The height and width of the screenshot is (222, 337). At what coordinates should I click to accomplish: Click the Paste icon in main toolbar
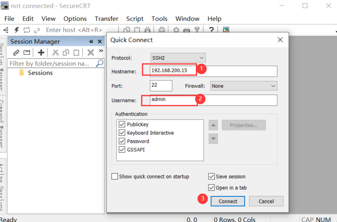(137, 30)
